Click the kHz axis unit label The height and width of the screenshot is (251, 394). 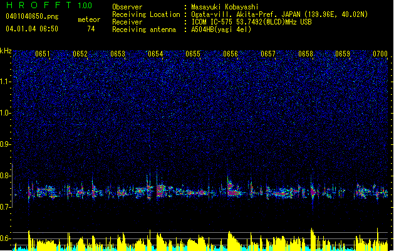pyautogui.click(x=6, y=51)
